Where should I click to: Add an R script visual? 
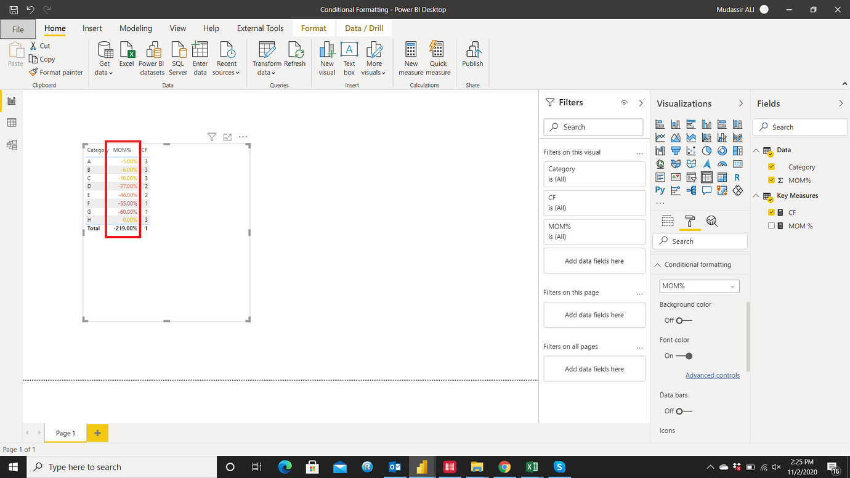[x=737, y=177]
